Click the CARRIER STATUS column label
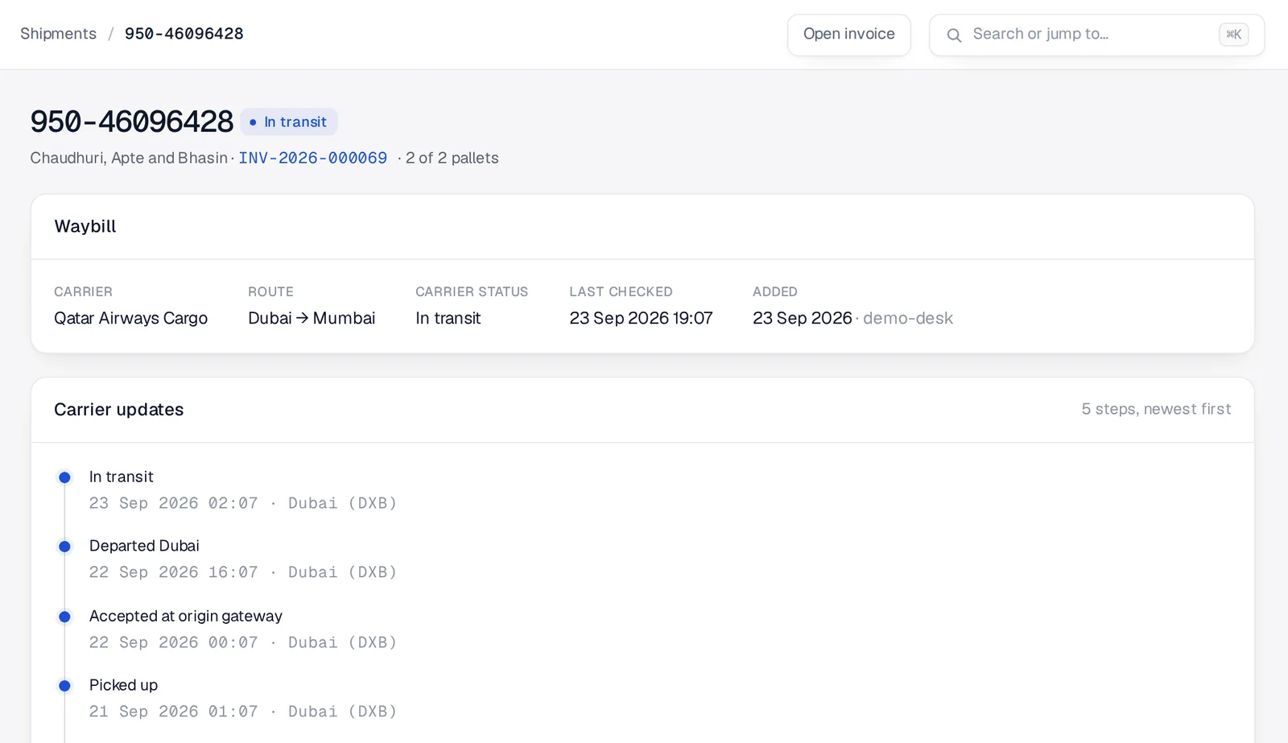This screenshot has width=1288, height=743. coord(472,291)
